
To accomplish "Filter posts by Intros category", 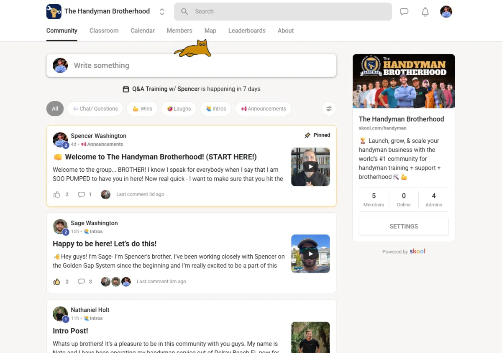I will (216, 109).
